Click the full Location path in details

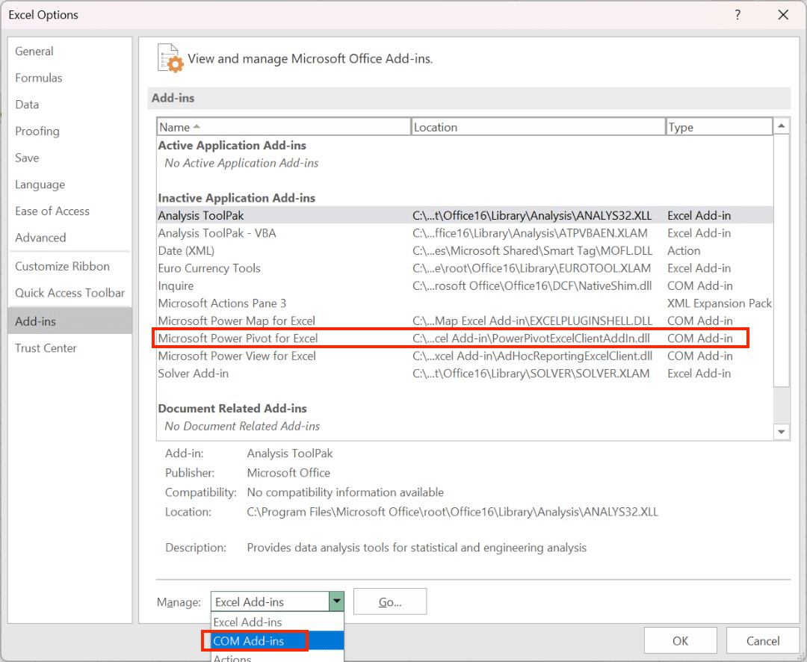tap(452, 512)
